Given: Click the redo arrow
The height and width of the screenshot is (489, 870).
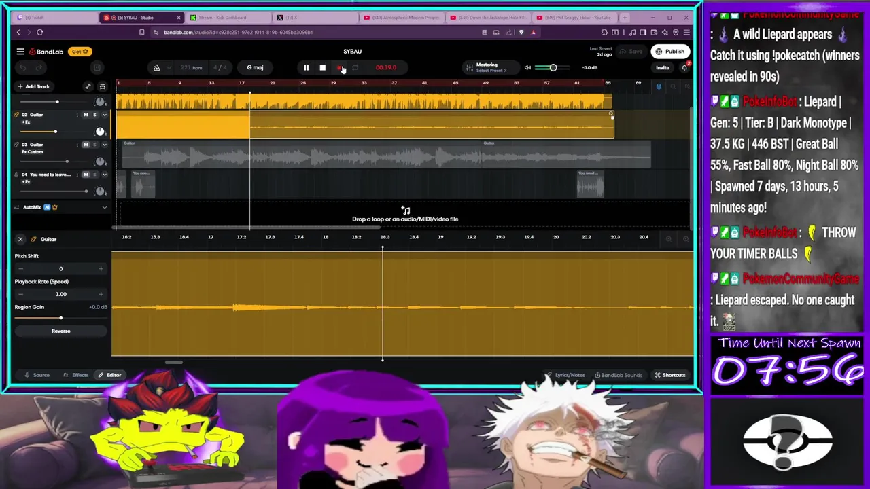Looking at the screenshot, I should (39, 67).
